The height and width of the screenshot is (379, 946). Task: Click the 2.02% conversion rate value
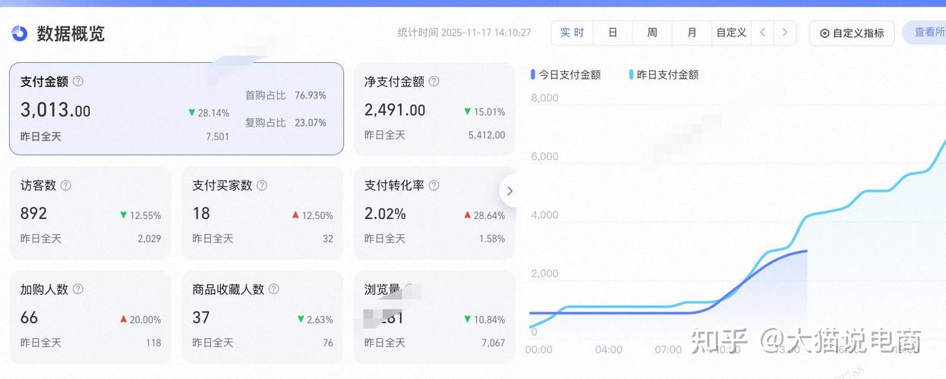[385, 214]
